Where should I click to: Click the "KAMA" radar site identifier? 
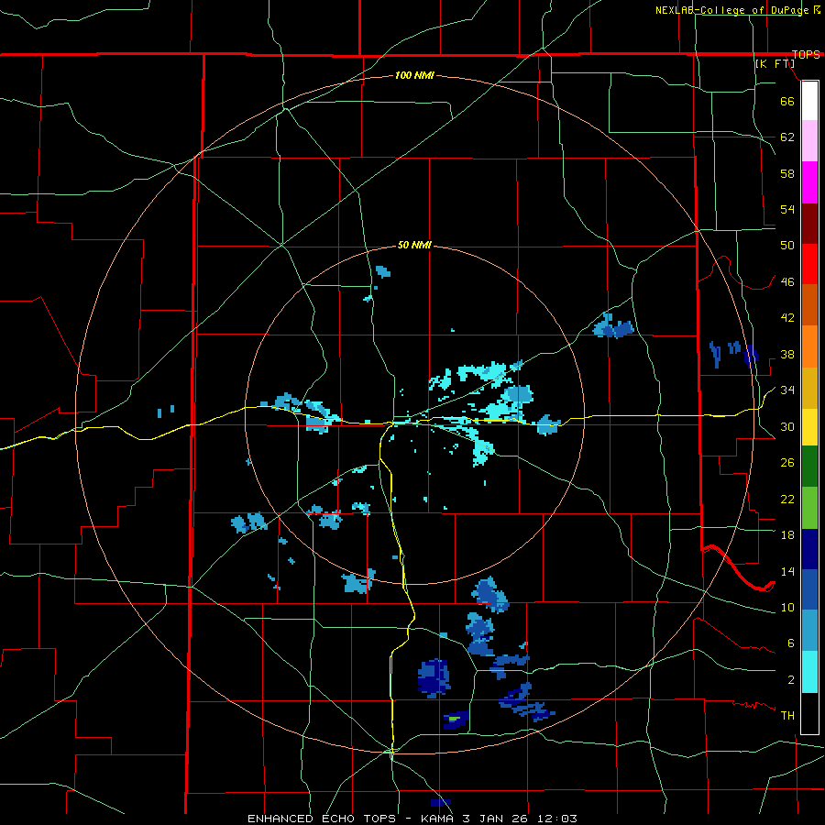click(x=438, y=819)
